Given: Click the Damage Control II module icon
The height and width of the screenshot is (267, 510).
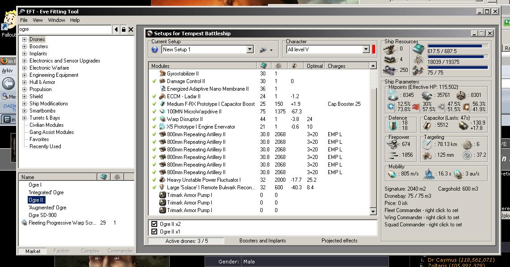Looking at the screenshot, I should pyautogui.click(x=163, y=81).
